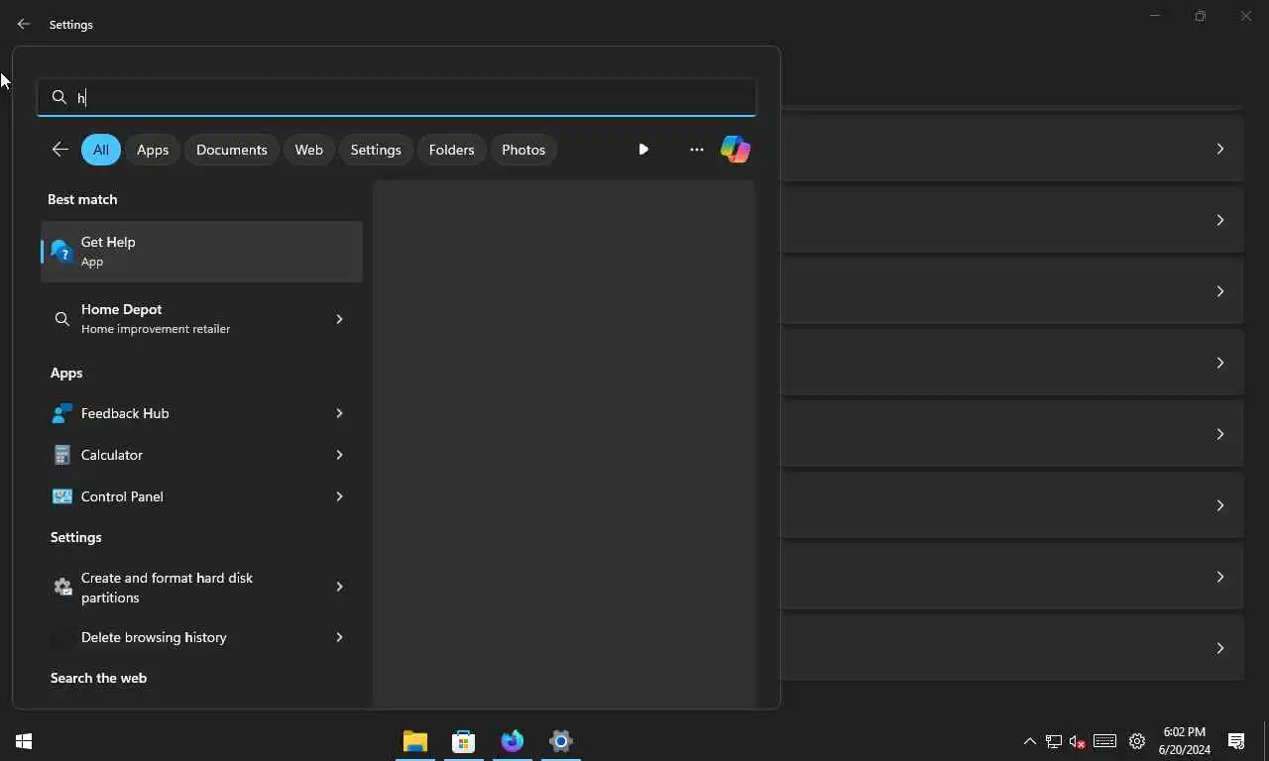Click the touch keyboard tray icon
This screenshot has width=1269, height=761.
[x=1104, y=741]
